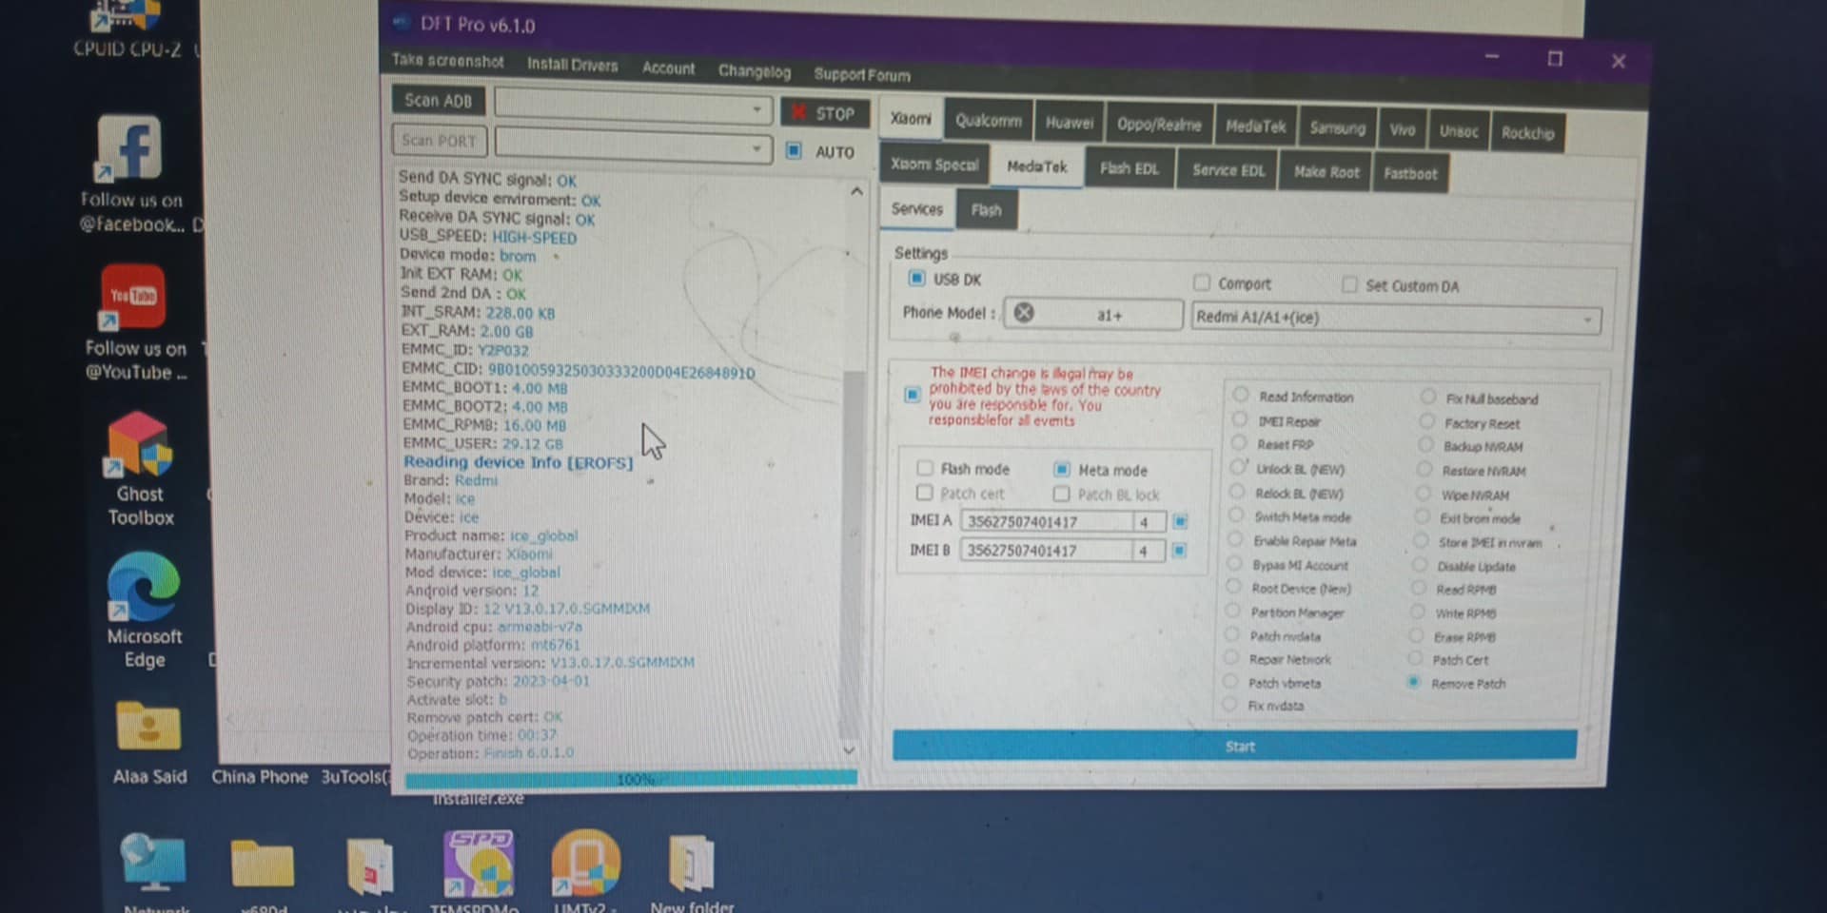Screen dimensions: 1827x913
Task: Enable Set Custom DA checkbox
Action: coord(1349,284)
